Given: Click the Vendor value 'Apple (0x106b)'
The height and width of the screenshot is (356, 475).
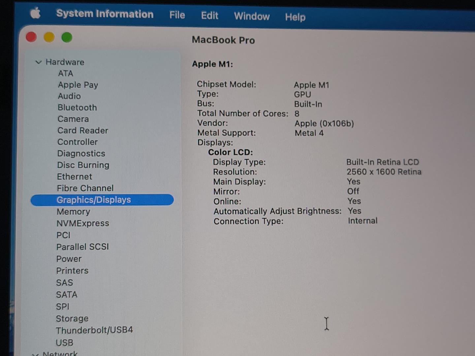Looking at the screenshot, I should click(x=324, y=124).
